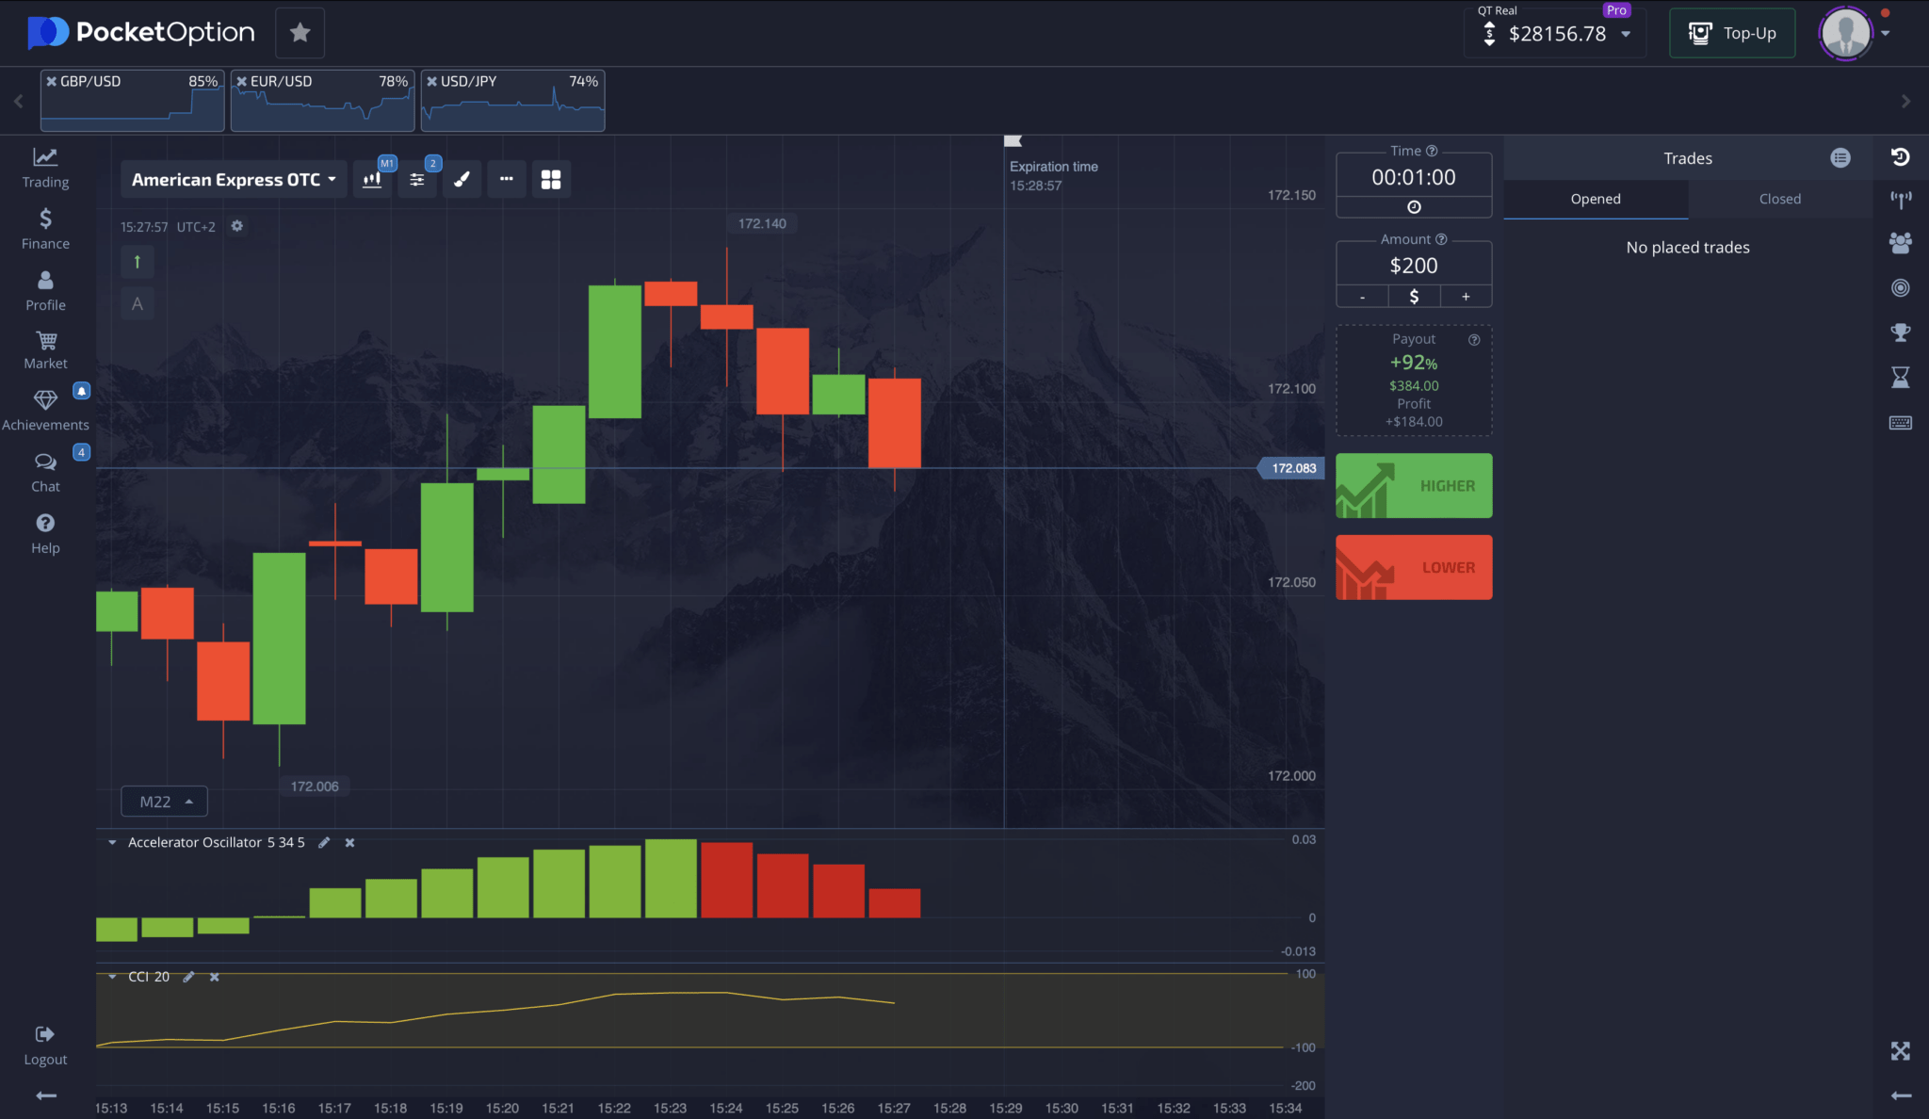This screenshot has width=1929, height=1119.
Task: Collapse the Accelerator Oscillator panel
Action: pos(112,842)
